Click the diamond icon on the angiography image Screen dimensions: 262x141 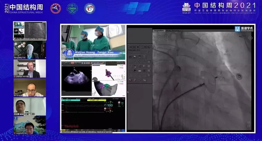(250, 38)
